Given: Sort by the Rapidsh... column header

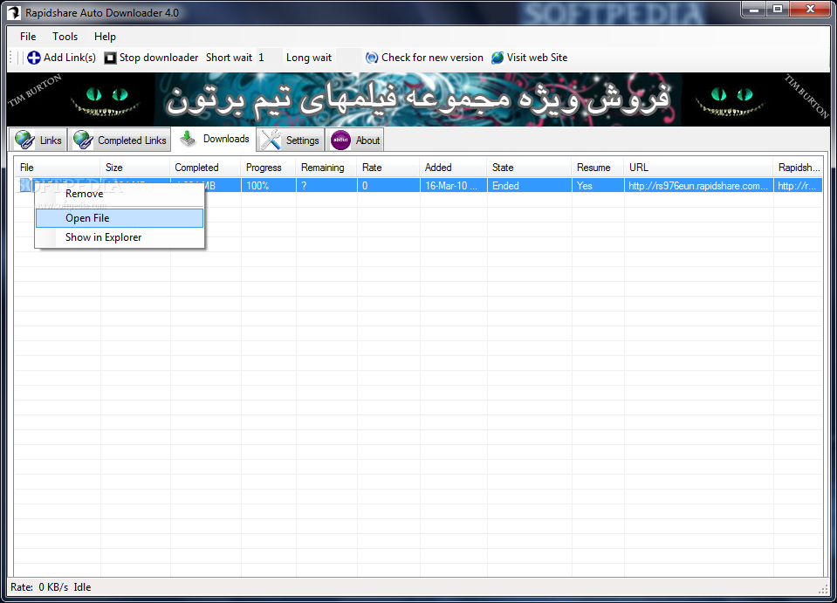Looking at the screenshot, I should pos(798,168).
